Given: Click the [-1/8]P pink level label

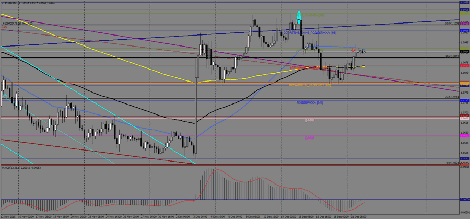Looking at the screenshot, I should [x=310, y=120].
